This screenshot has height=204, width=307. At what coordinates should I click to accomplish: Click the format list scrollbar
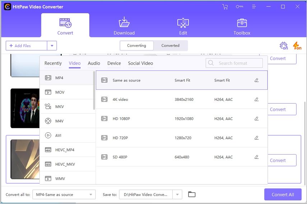click(x=94, y=90)
